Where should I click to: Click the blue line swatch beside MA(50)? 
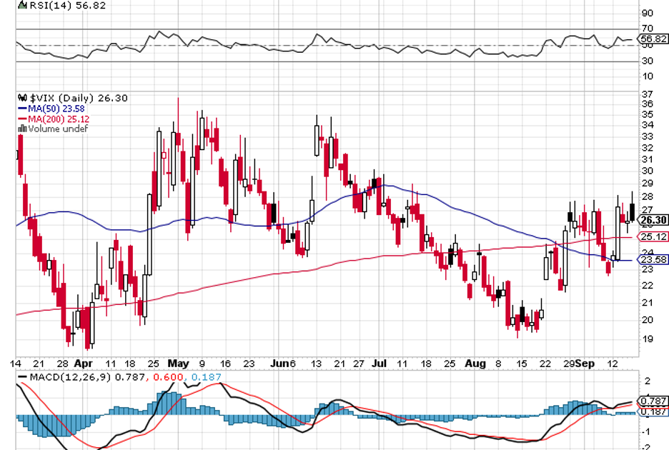(x=21, y=109)
